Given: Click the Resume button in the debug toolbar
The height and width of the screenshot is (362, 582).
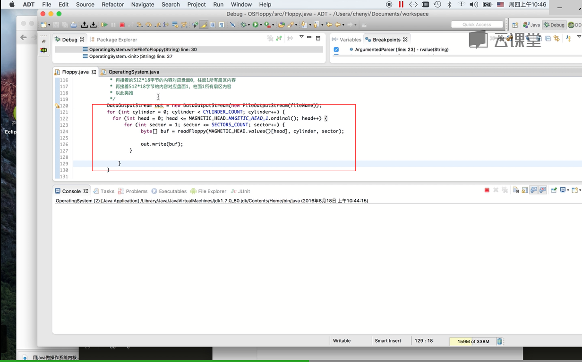Looking at the screenshot, I should point(104,25).
